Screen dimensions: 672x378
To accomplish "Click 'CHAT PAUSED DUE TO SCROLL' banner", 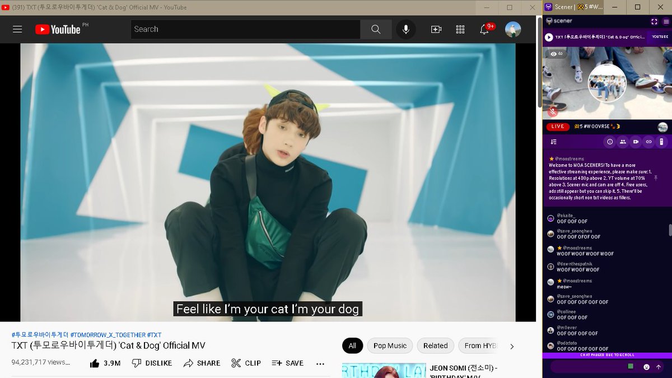I will point(607,355).
